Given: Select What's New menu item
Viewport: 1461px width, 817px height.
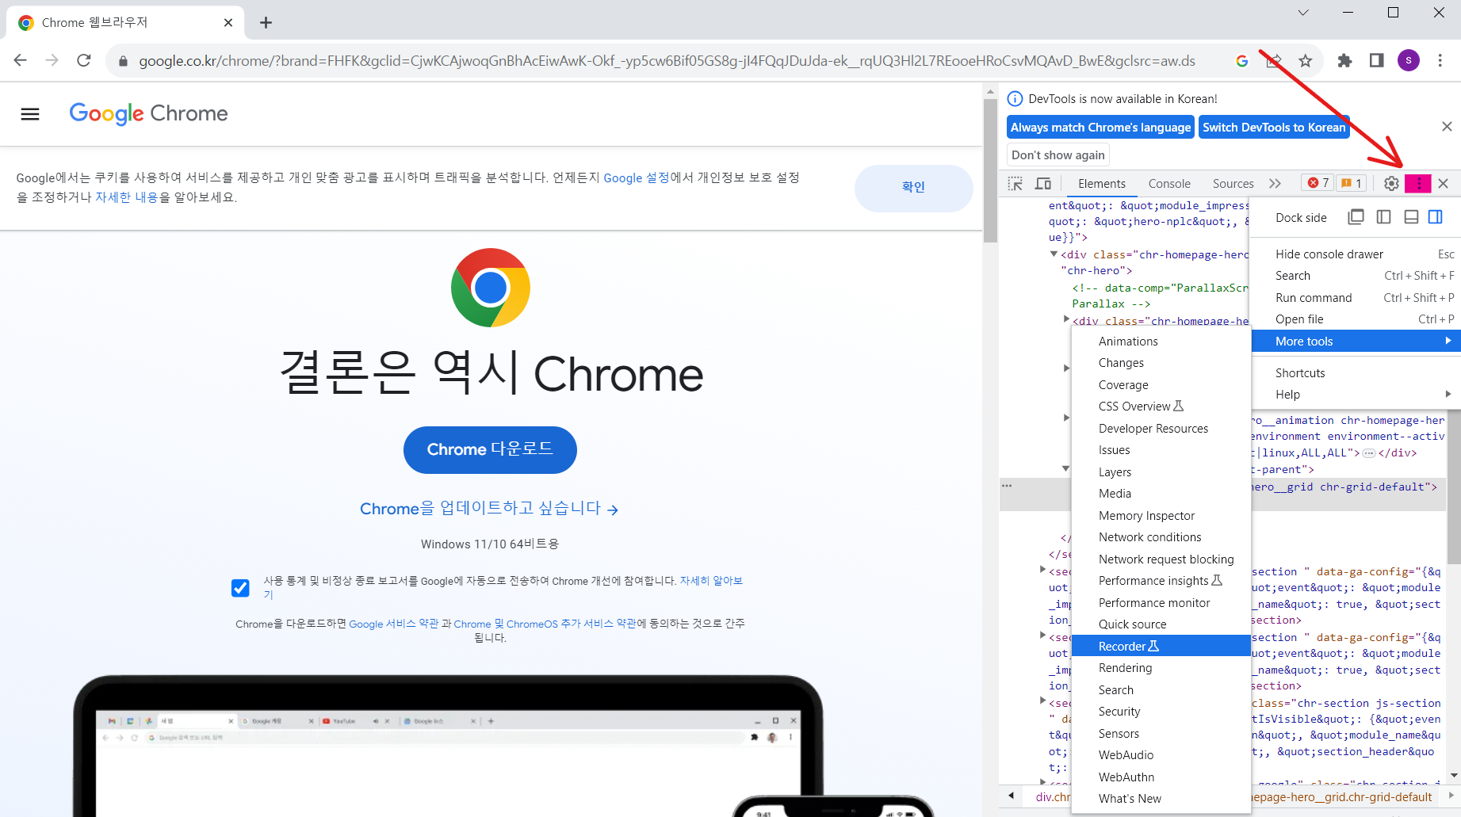Looking at the screenshot, I should [1161, 798].
